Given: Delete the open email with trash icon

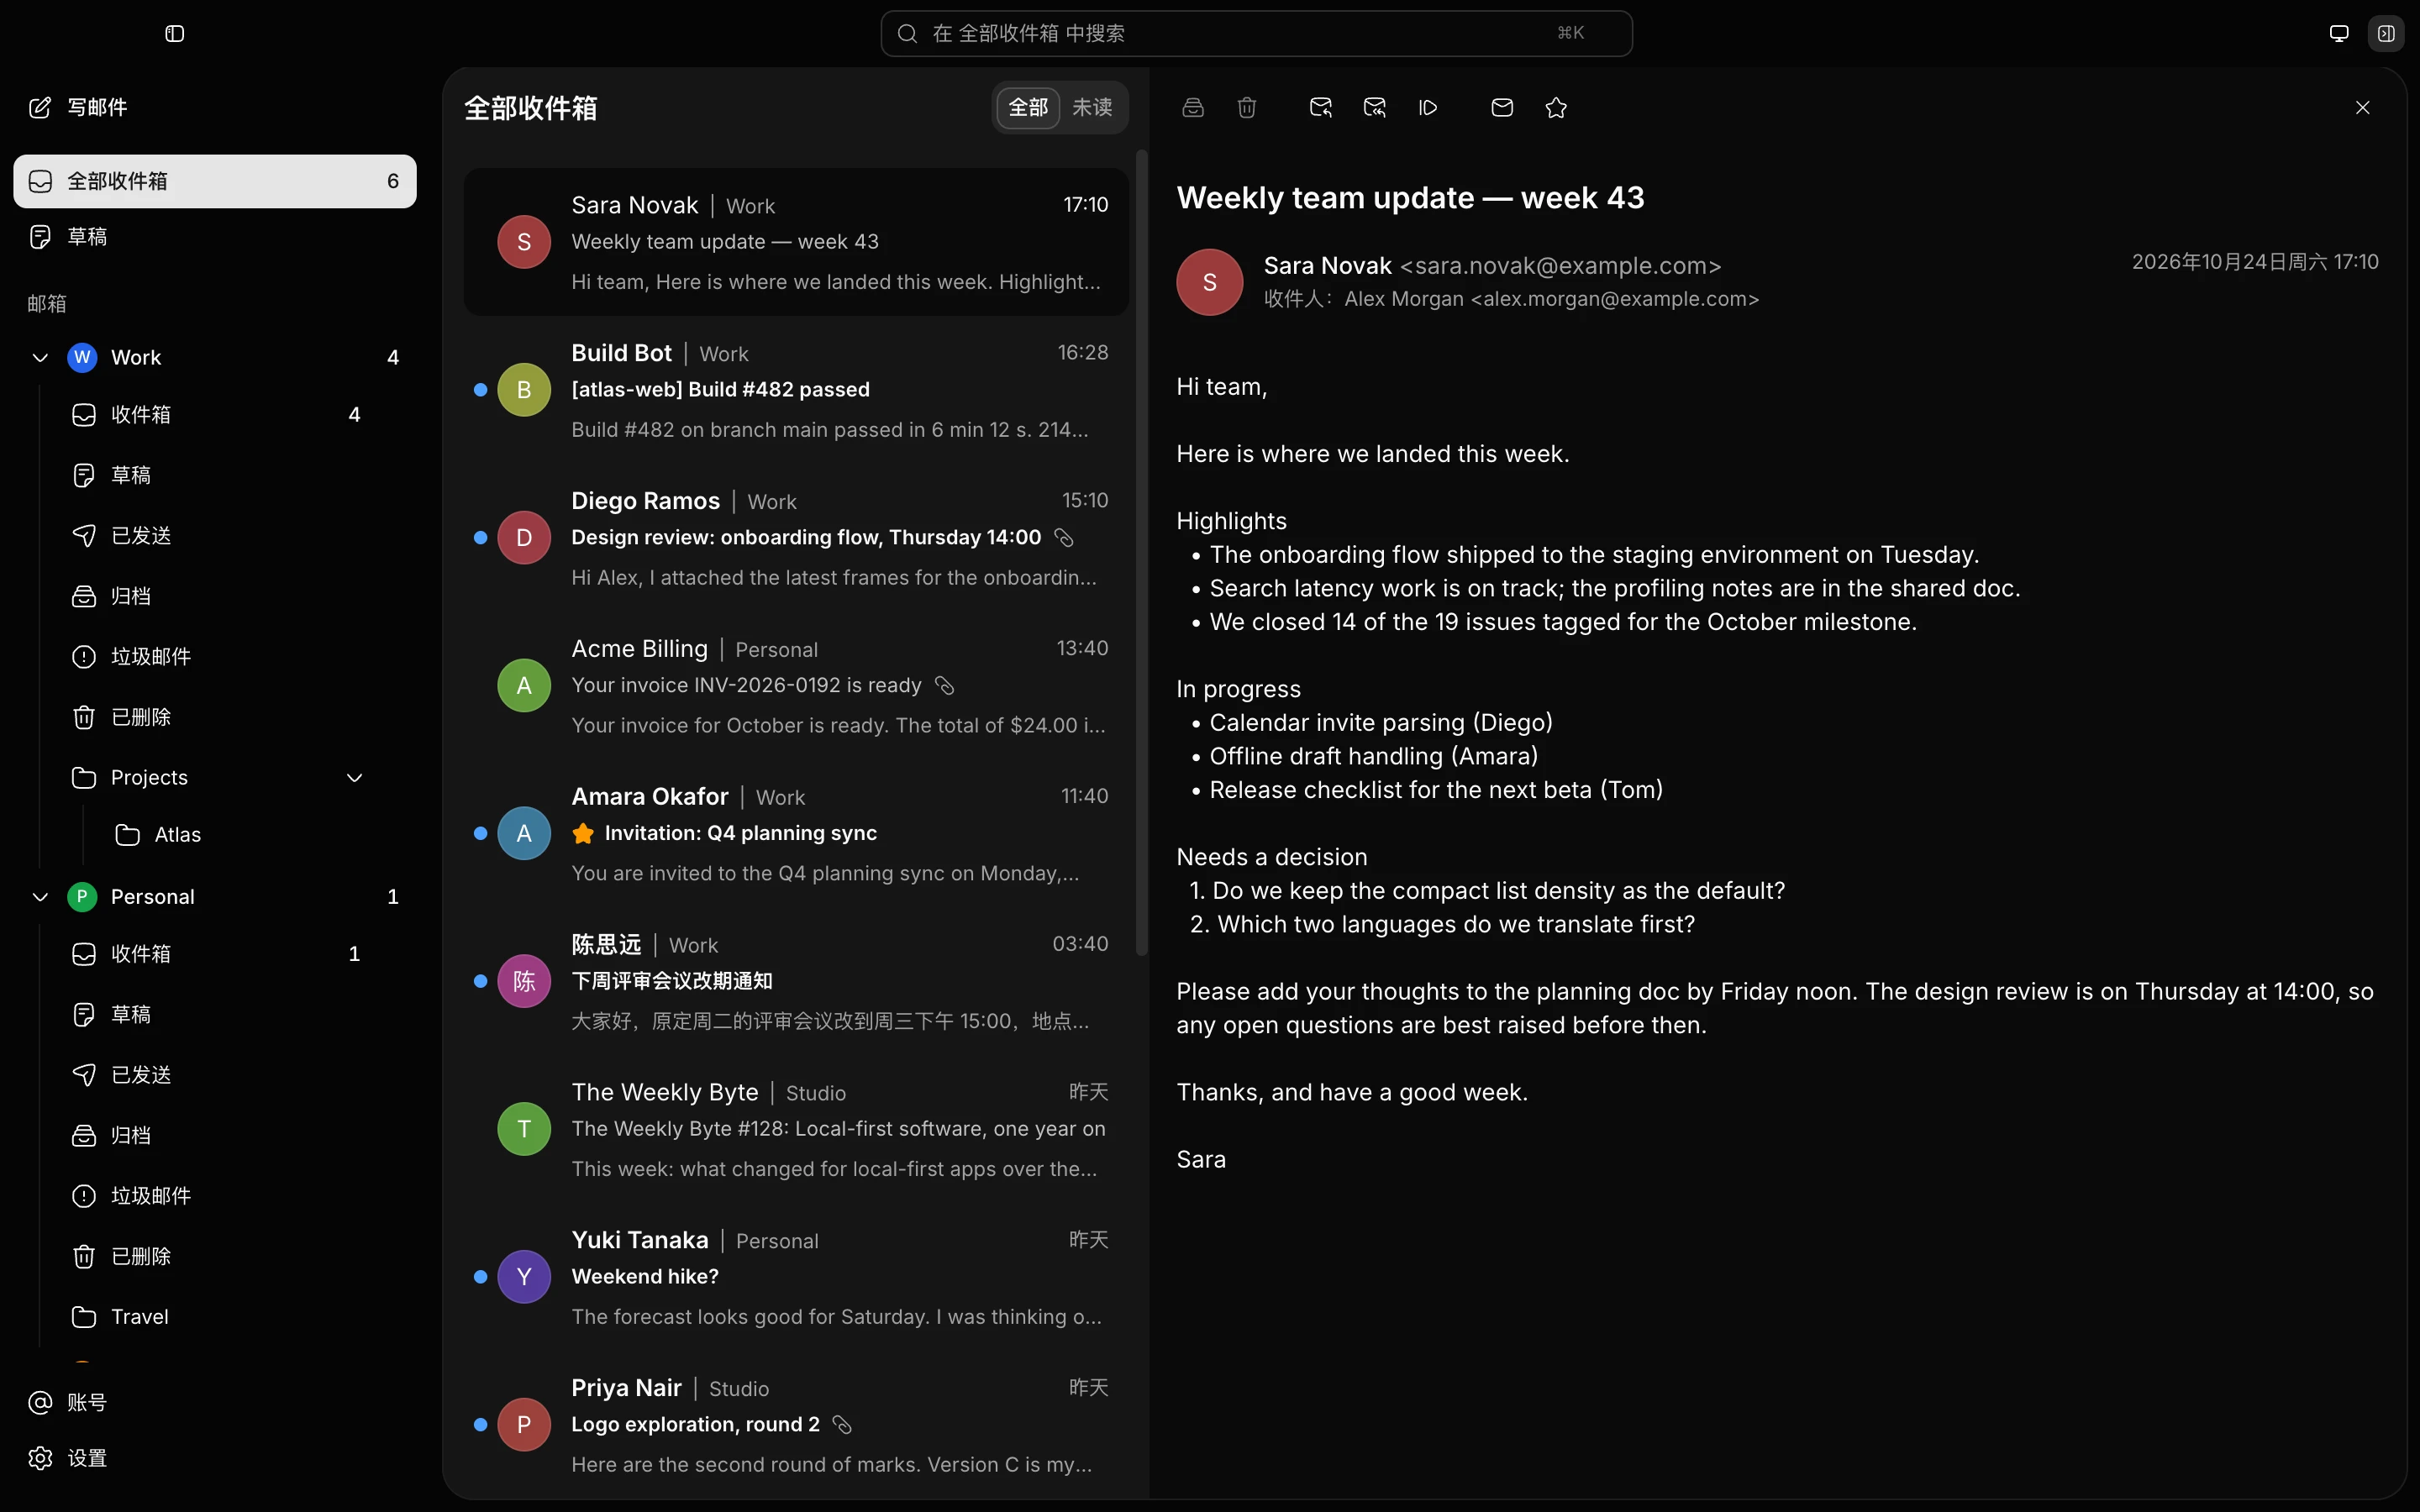Looking at the screenshot, I should [x=1247, y=108].
